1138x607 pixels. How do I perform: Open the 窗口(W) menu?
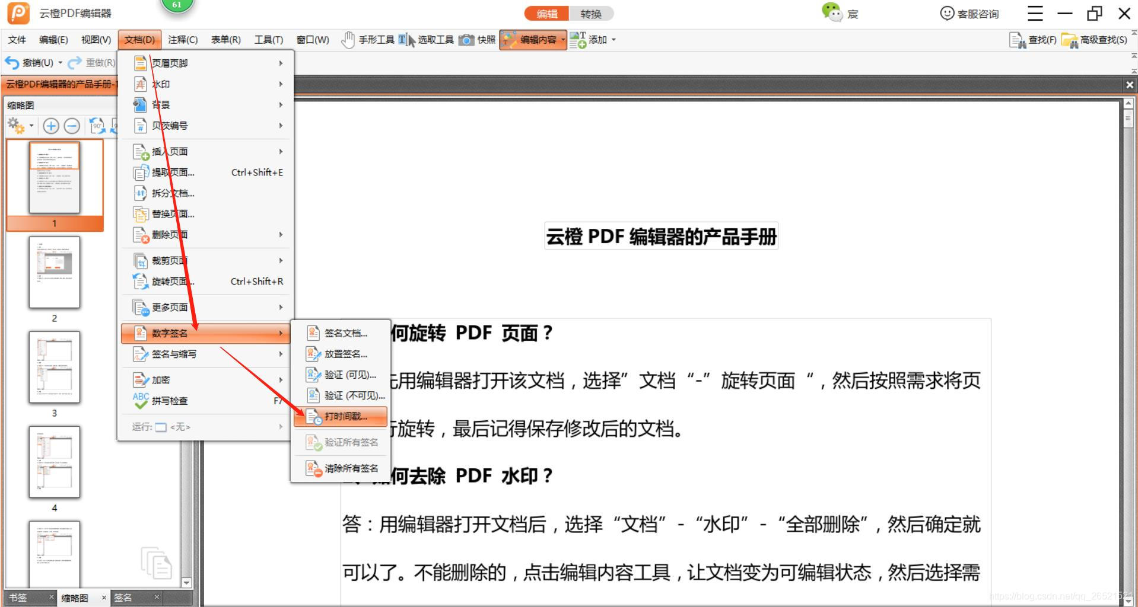[x=313, y=40]
